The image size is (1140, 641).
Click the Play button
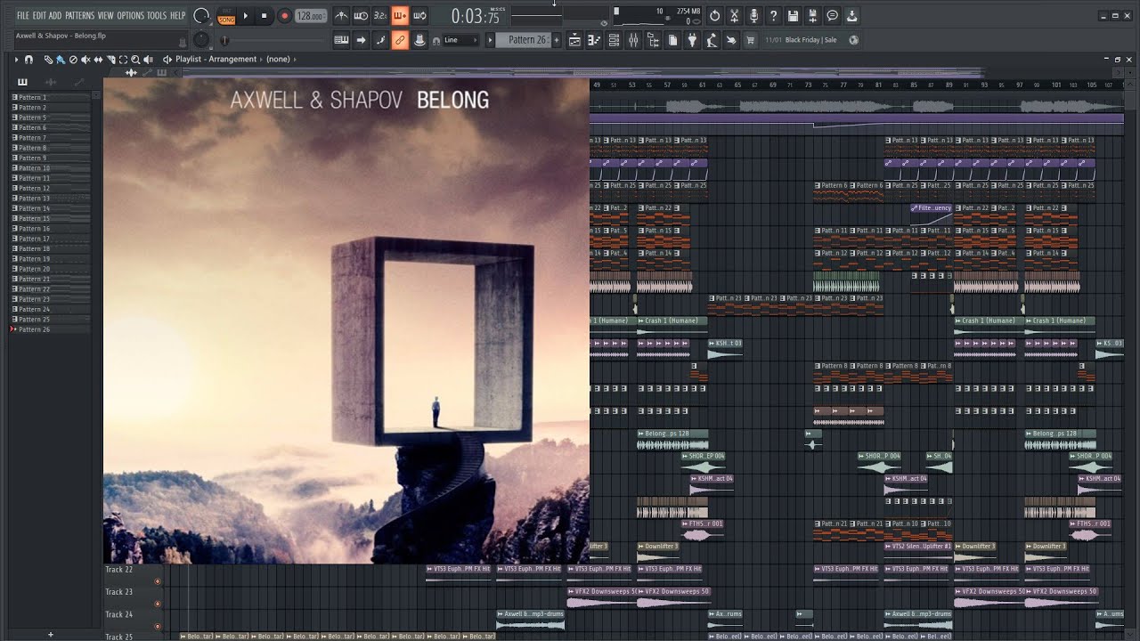tap(246, 16)
